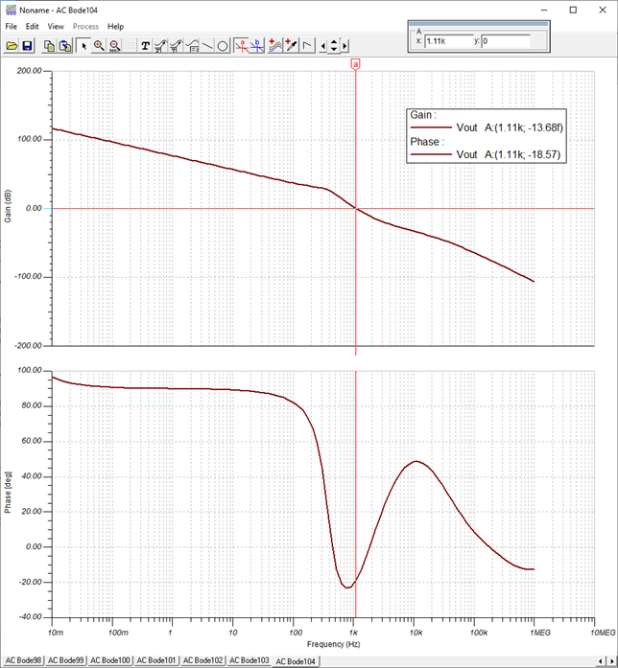Select the AC Bode104 tab

point(296,661)
